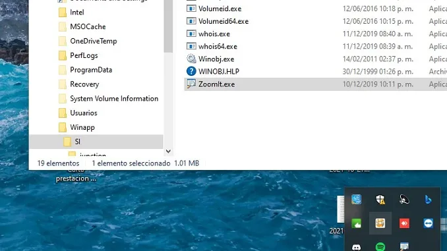Click the navigation pane scrollbar thumb
447x251 pixels.
tap(168, 26)
